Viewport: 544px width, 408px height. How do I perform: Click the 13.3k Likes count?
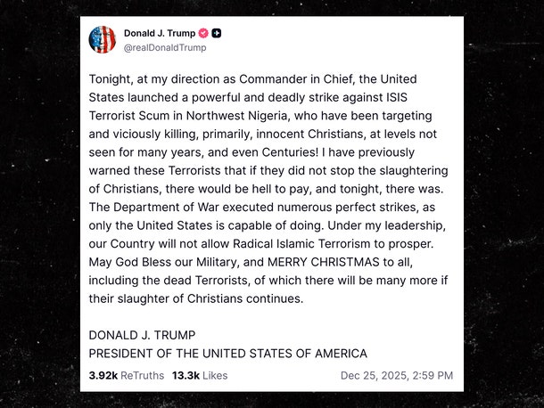click(x=185, y=375)
